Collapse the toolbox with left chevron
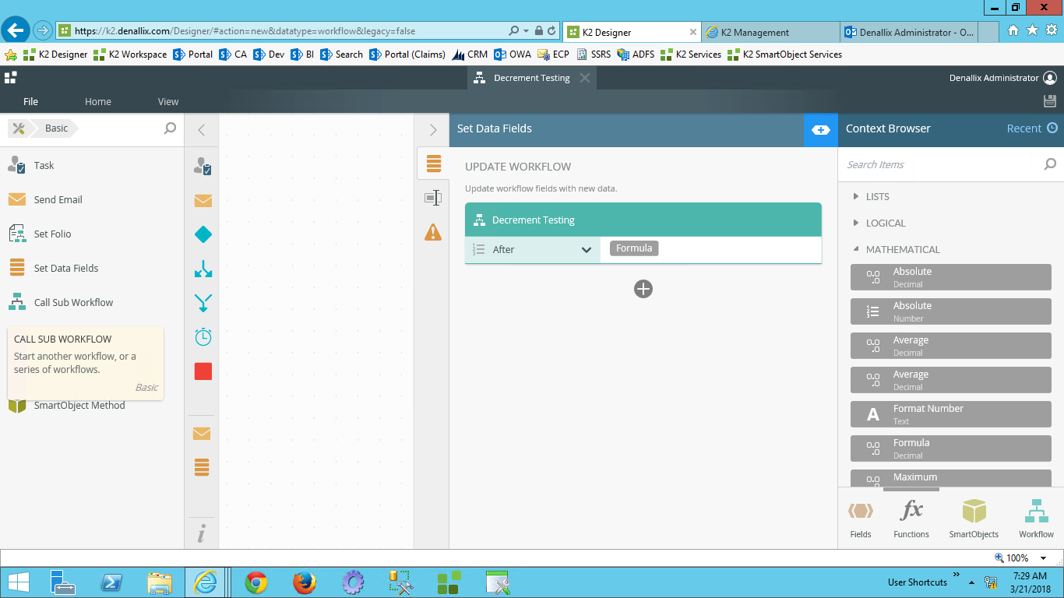1064x598 pixels. 201,130
